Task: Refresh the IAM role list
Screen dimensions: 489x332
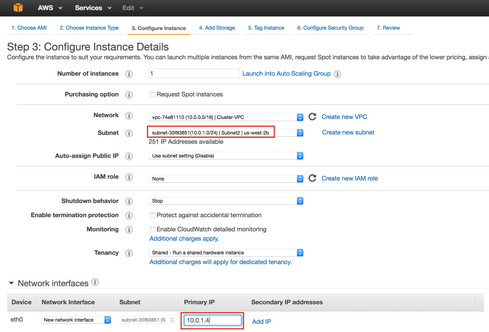Action: click(x=312, y=178)
